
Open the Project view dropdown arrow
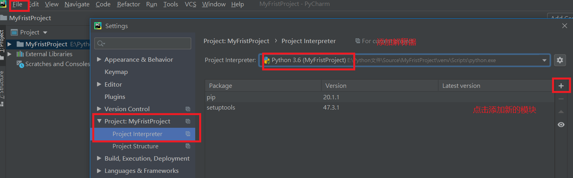point(45,32)
